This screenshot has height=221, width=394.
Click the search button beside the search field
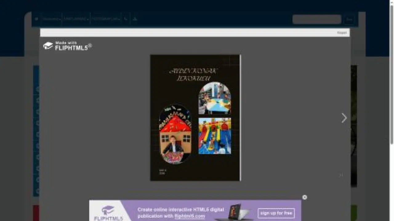(x=349, y=19)
